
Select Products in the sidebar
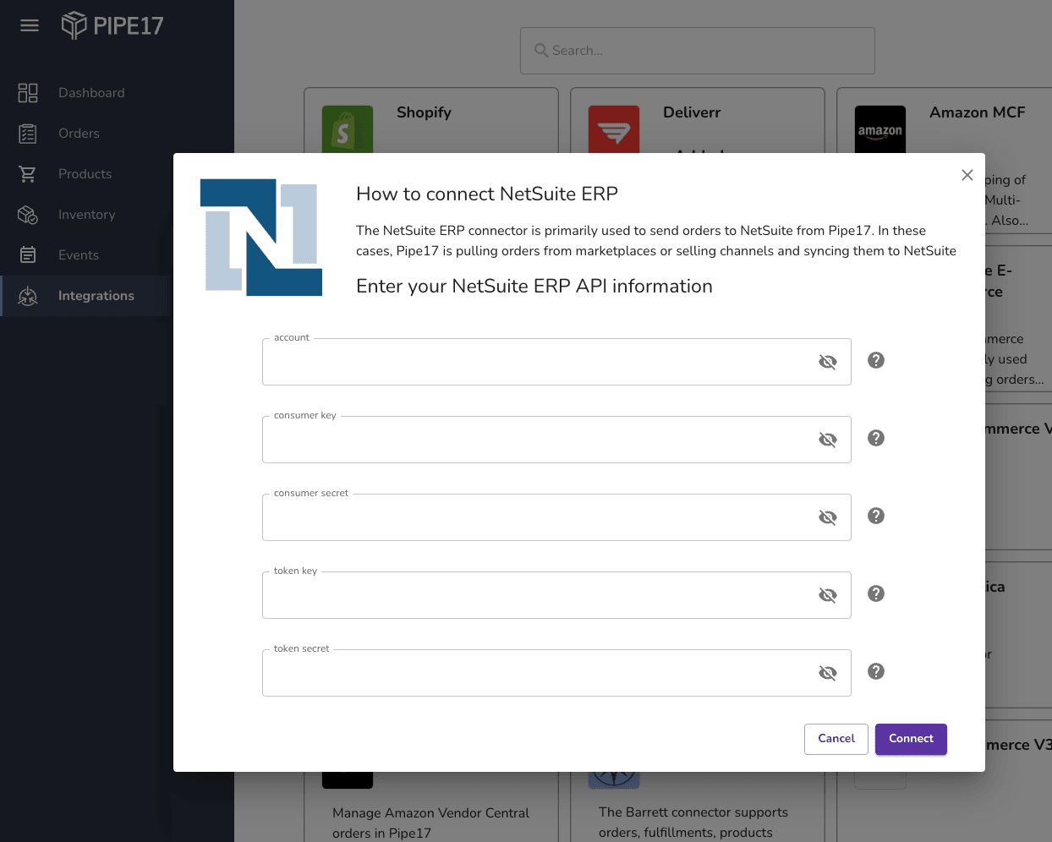coord(85,174)
